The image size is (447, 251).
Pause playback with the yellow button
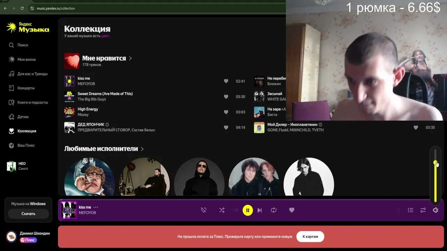click(248, 210)
